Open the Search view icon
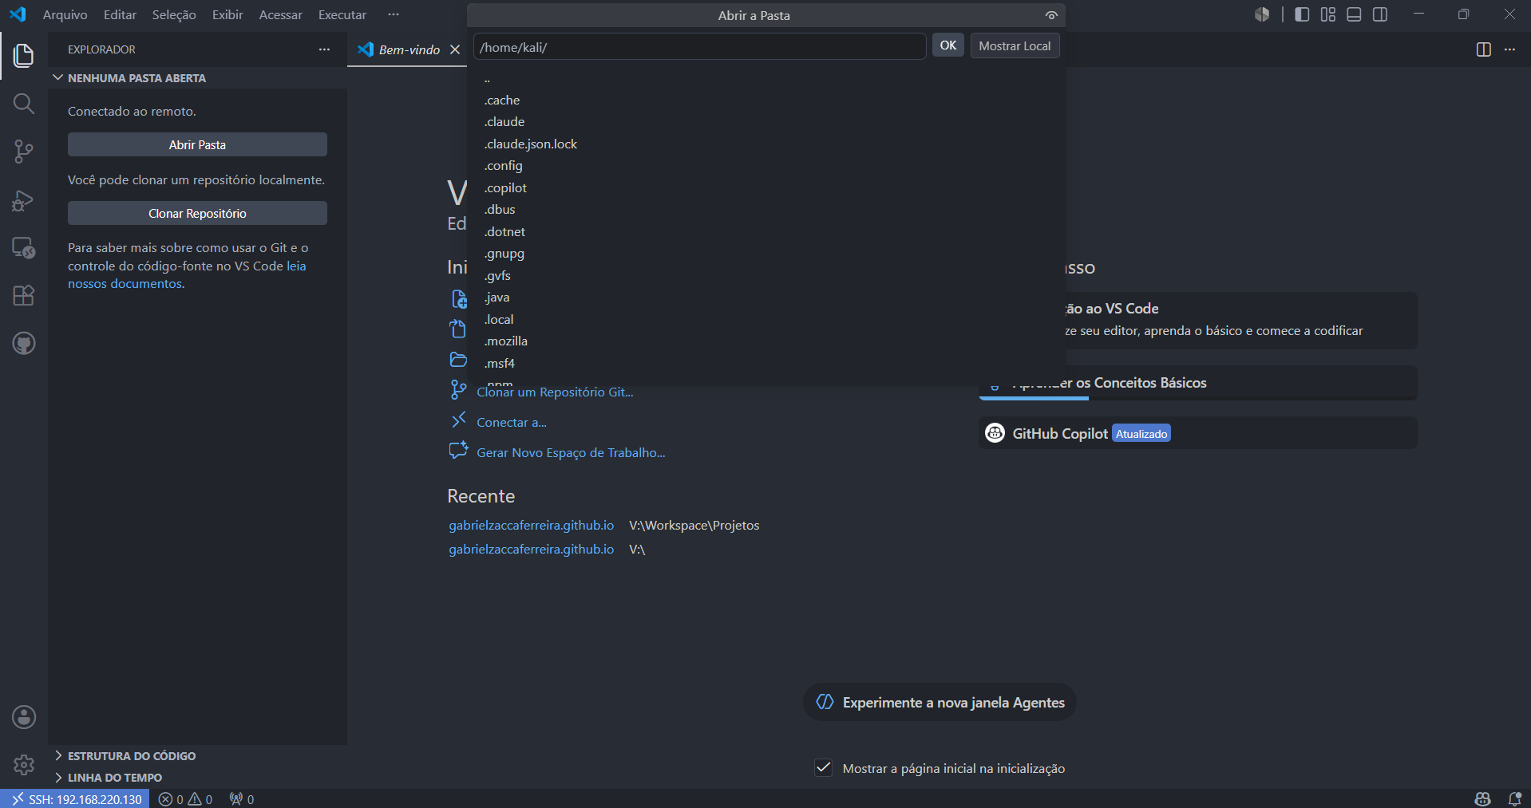This screenshot has width=1531, height=808. point(24,104)
